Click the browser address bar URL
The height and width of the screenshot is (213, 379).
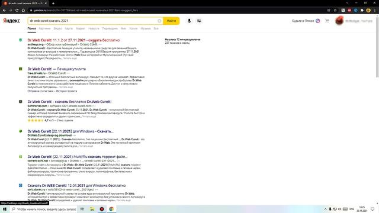pos(86,11)
